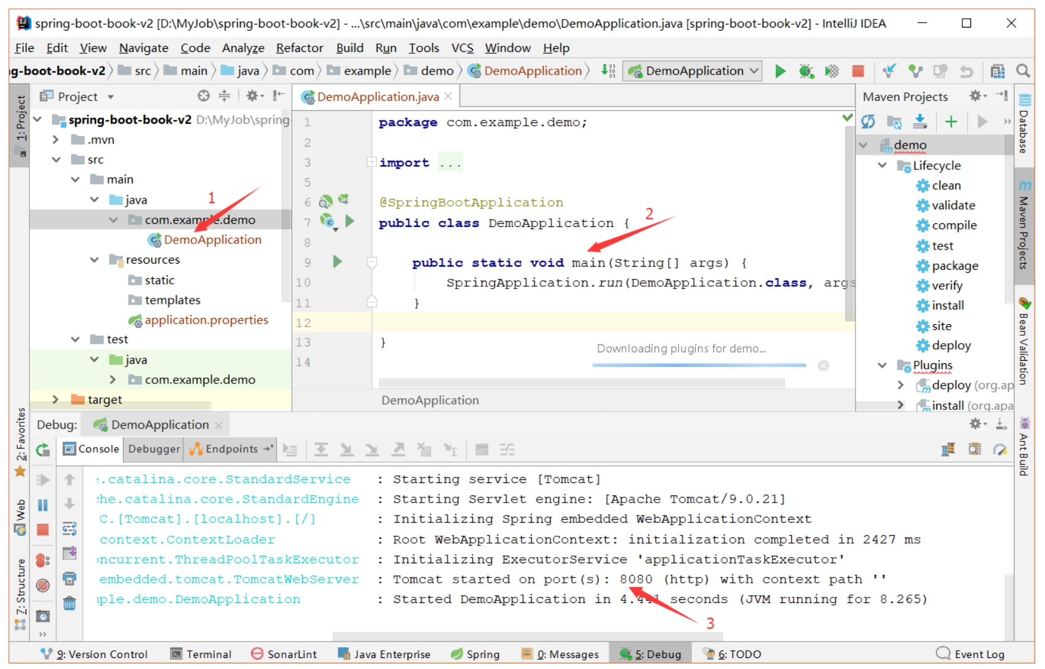Stop the application with the red square in the toolbar
The image size is (1045, 669).
point(858,72)
